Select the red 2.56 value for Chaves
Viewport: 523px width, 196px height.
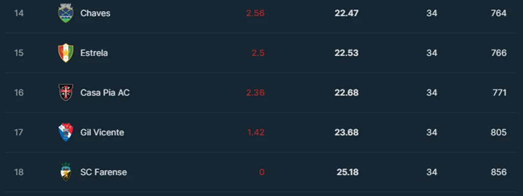255,13
